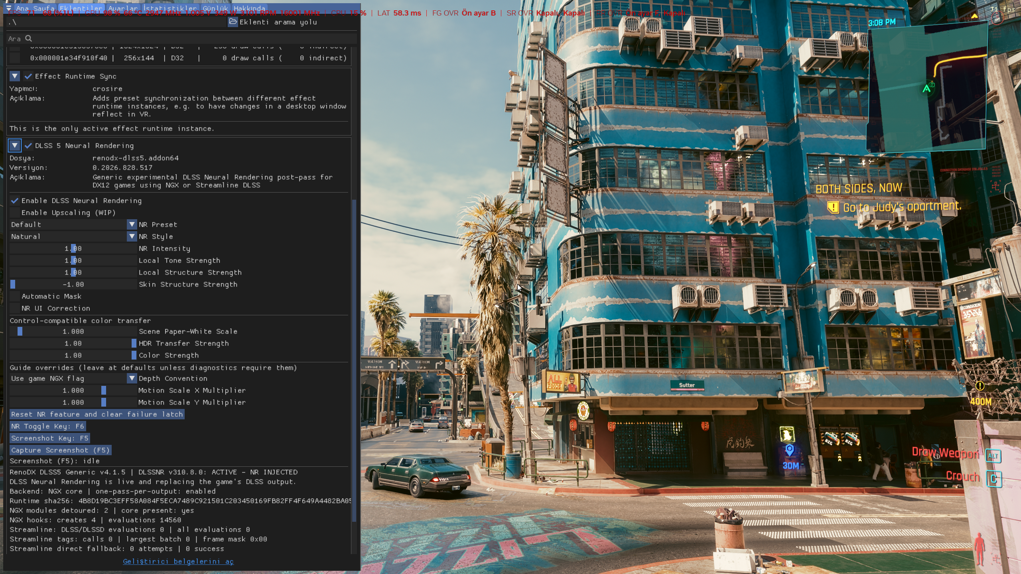Image resolution: width=1021 pixels, height=574 pixels.
Task: Click the author name crosire
Action: tap(107, 88)
